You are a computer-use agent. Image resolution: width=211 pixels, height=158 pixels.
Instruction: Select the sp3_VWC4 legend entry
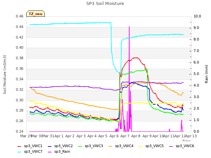[121, 146]
